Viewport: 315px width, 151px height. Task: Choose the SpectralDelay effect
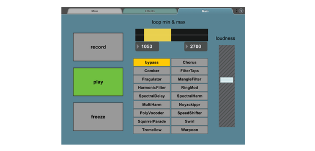152,96
